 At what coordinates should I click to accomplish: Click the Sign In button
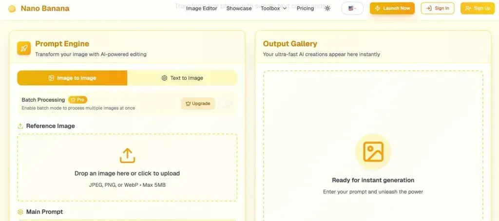click(x=438, y=8)
